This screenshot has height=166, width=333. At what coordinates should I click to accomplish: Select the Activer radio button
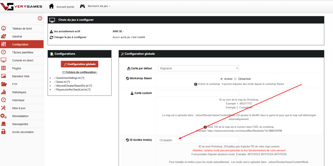tap(221, 79)
